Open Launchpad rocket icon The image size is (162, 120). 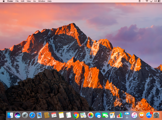(x=25, y=115)
